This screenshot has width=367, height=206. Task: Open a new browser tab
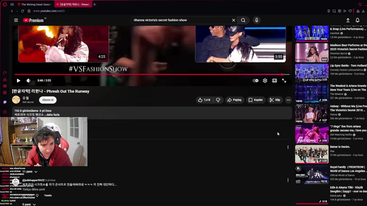pos(94,4)
